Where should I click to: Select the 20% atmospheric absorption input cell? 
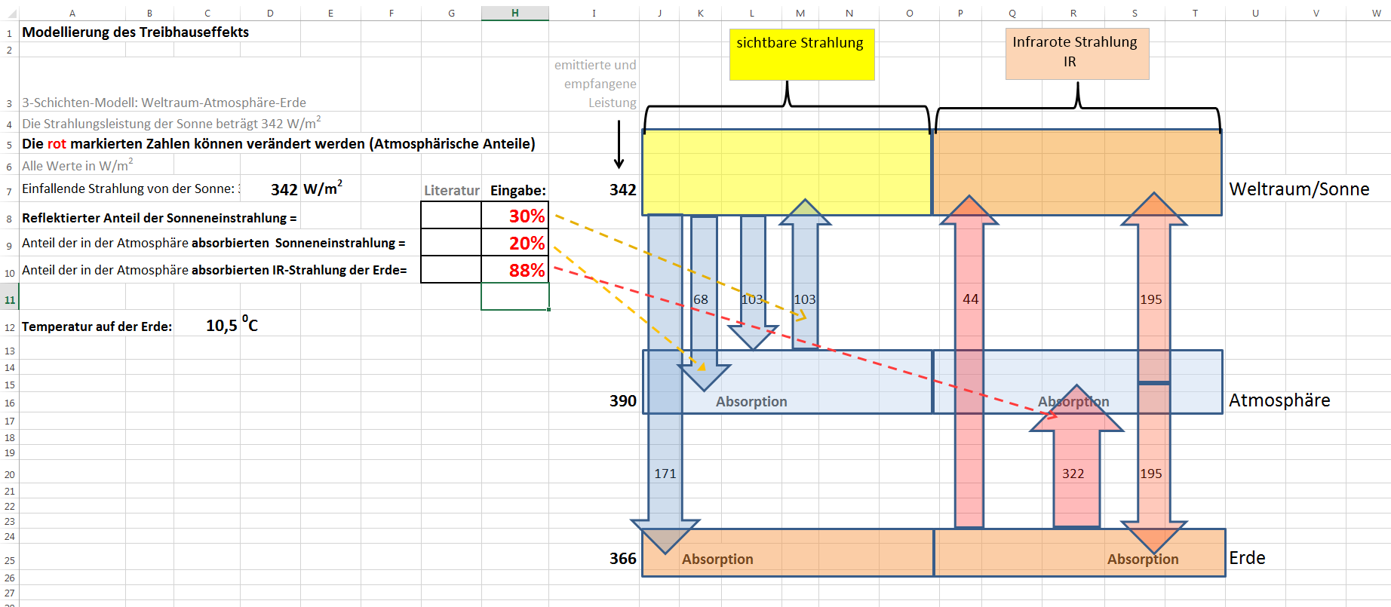click(x=514, y=243)
